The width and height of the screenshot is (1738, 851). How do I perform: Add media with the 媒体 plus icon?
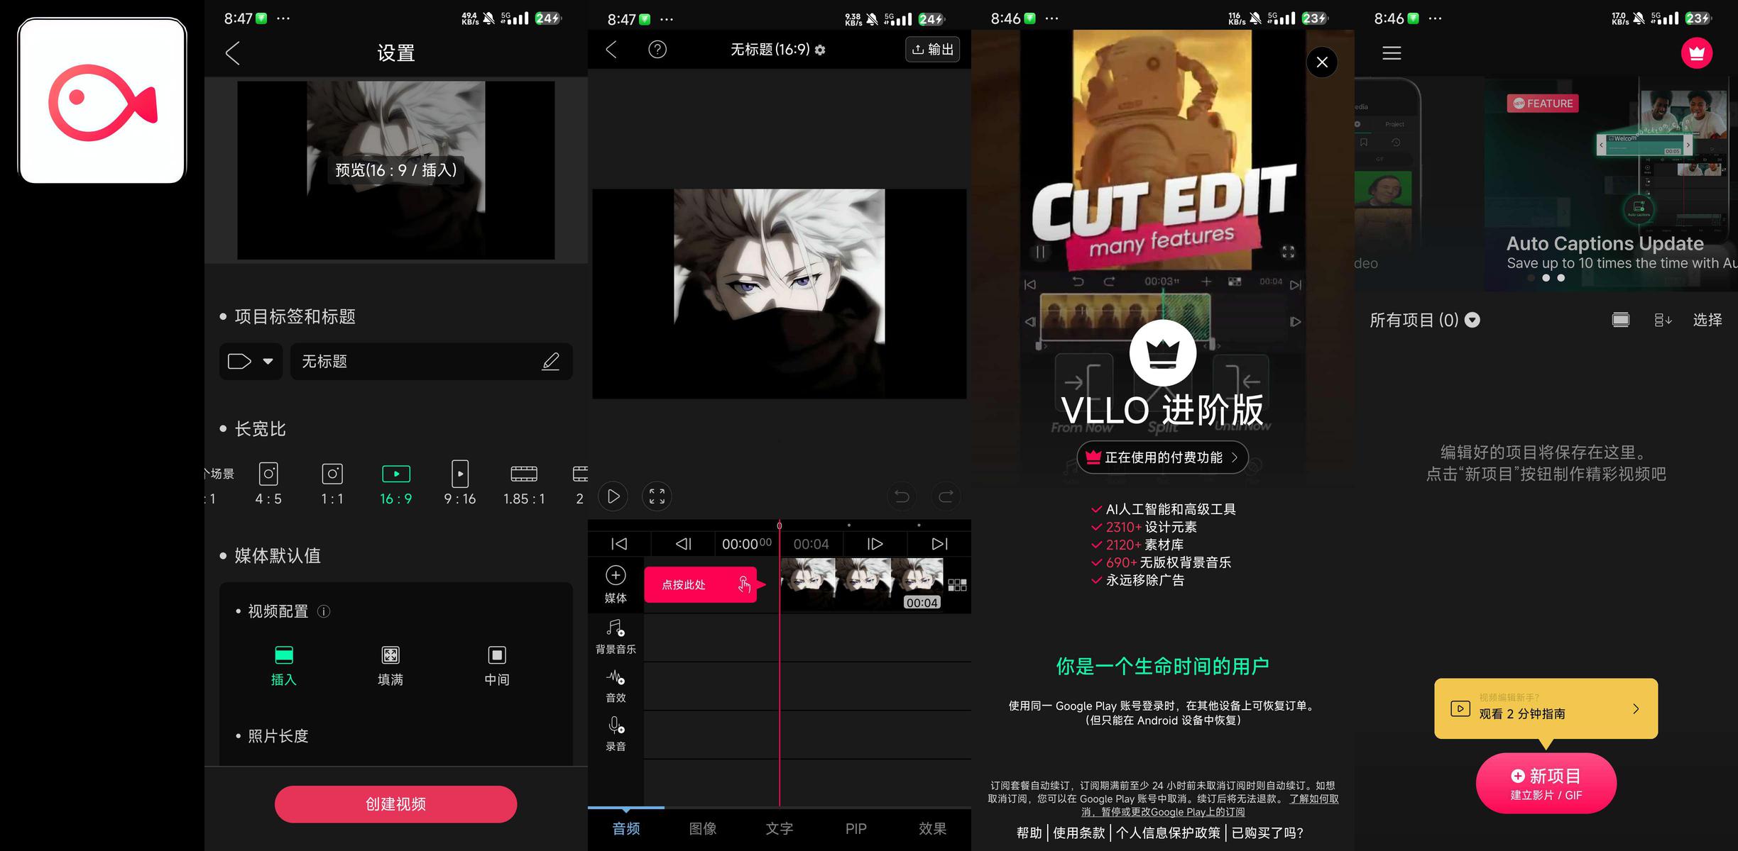[x=616, y=584]
